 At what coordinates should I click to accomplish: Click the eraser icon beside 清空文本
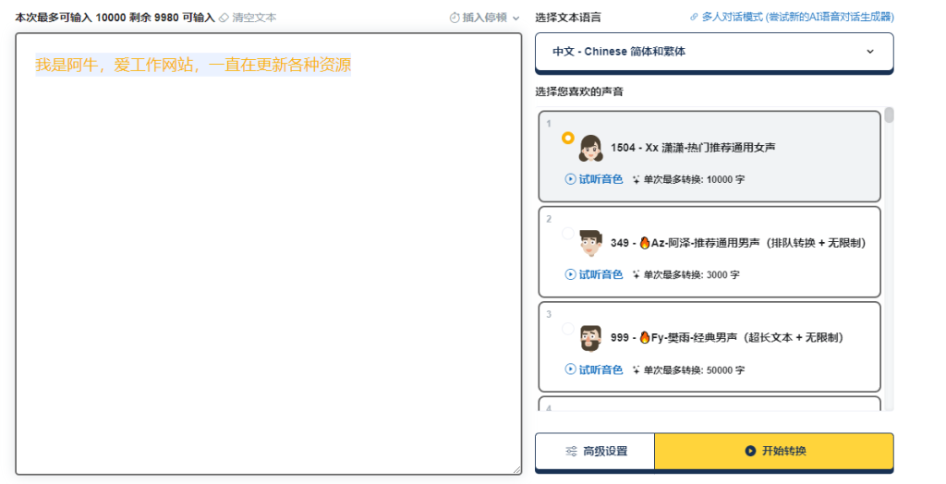click(x=224, y=18)
